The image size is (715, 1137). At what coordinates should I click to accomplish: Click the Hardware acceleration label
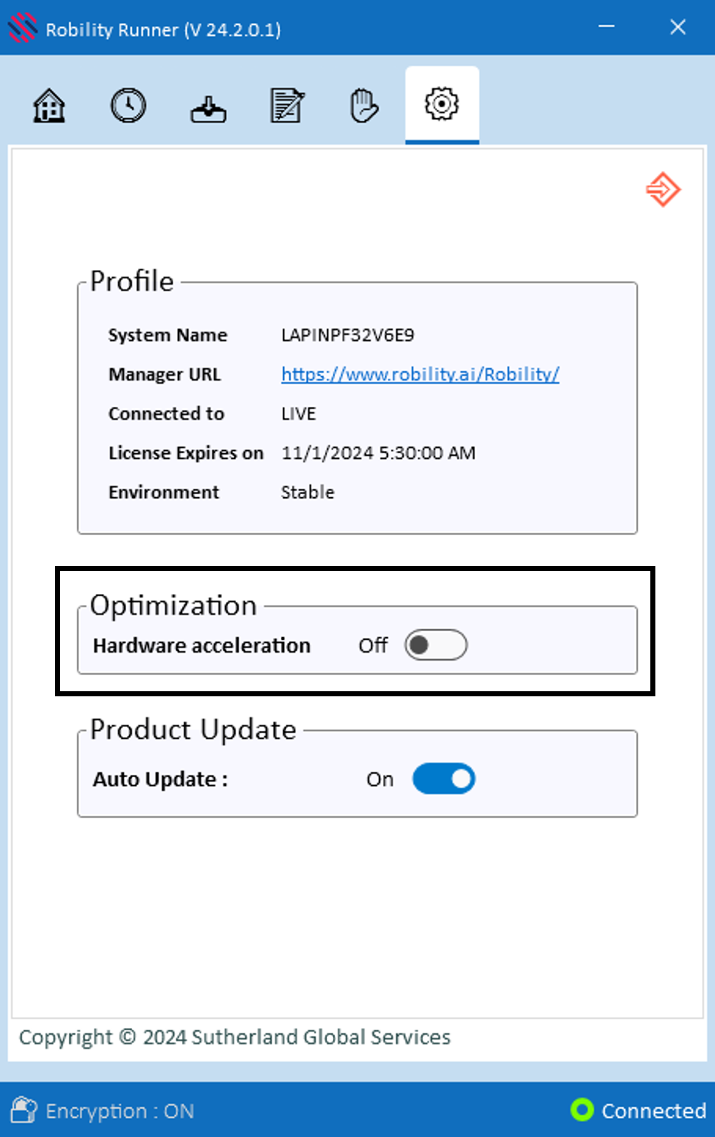[201, 645]
